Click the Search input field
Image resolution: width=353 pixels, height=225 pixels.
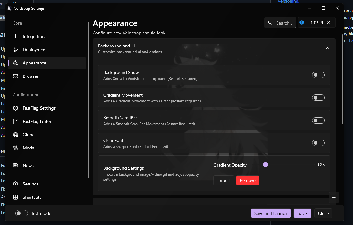(x=280, y=23)
